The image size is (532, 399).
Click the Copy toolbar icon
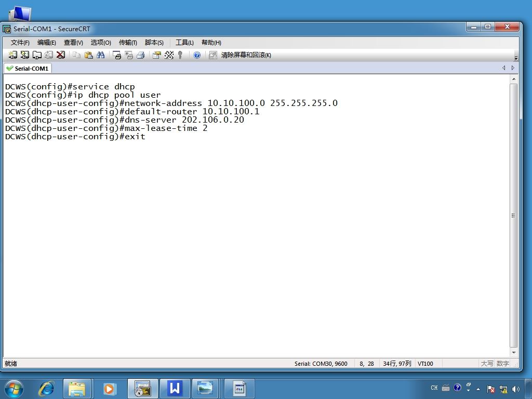[77, 55]
